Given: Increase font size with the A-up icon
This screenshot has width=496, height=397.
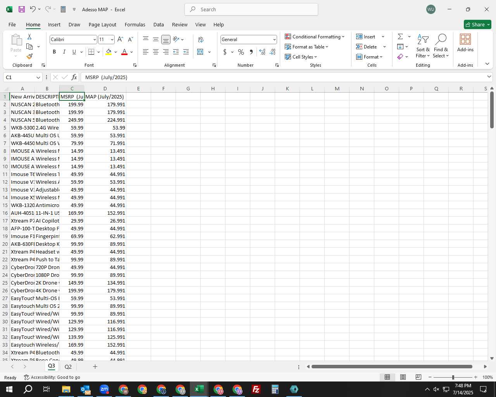Looking at the screenshot, I should 120,40.
